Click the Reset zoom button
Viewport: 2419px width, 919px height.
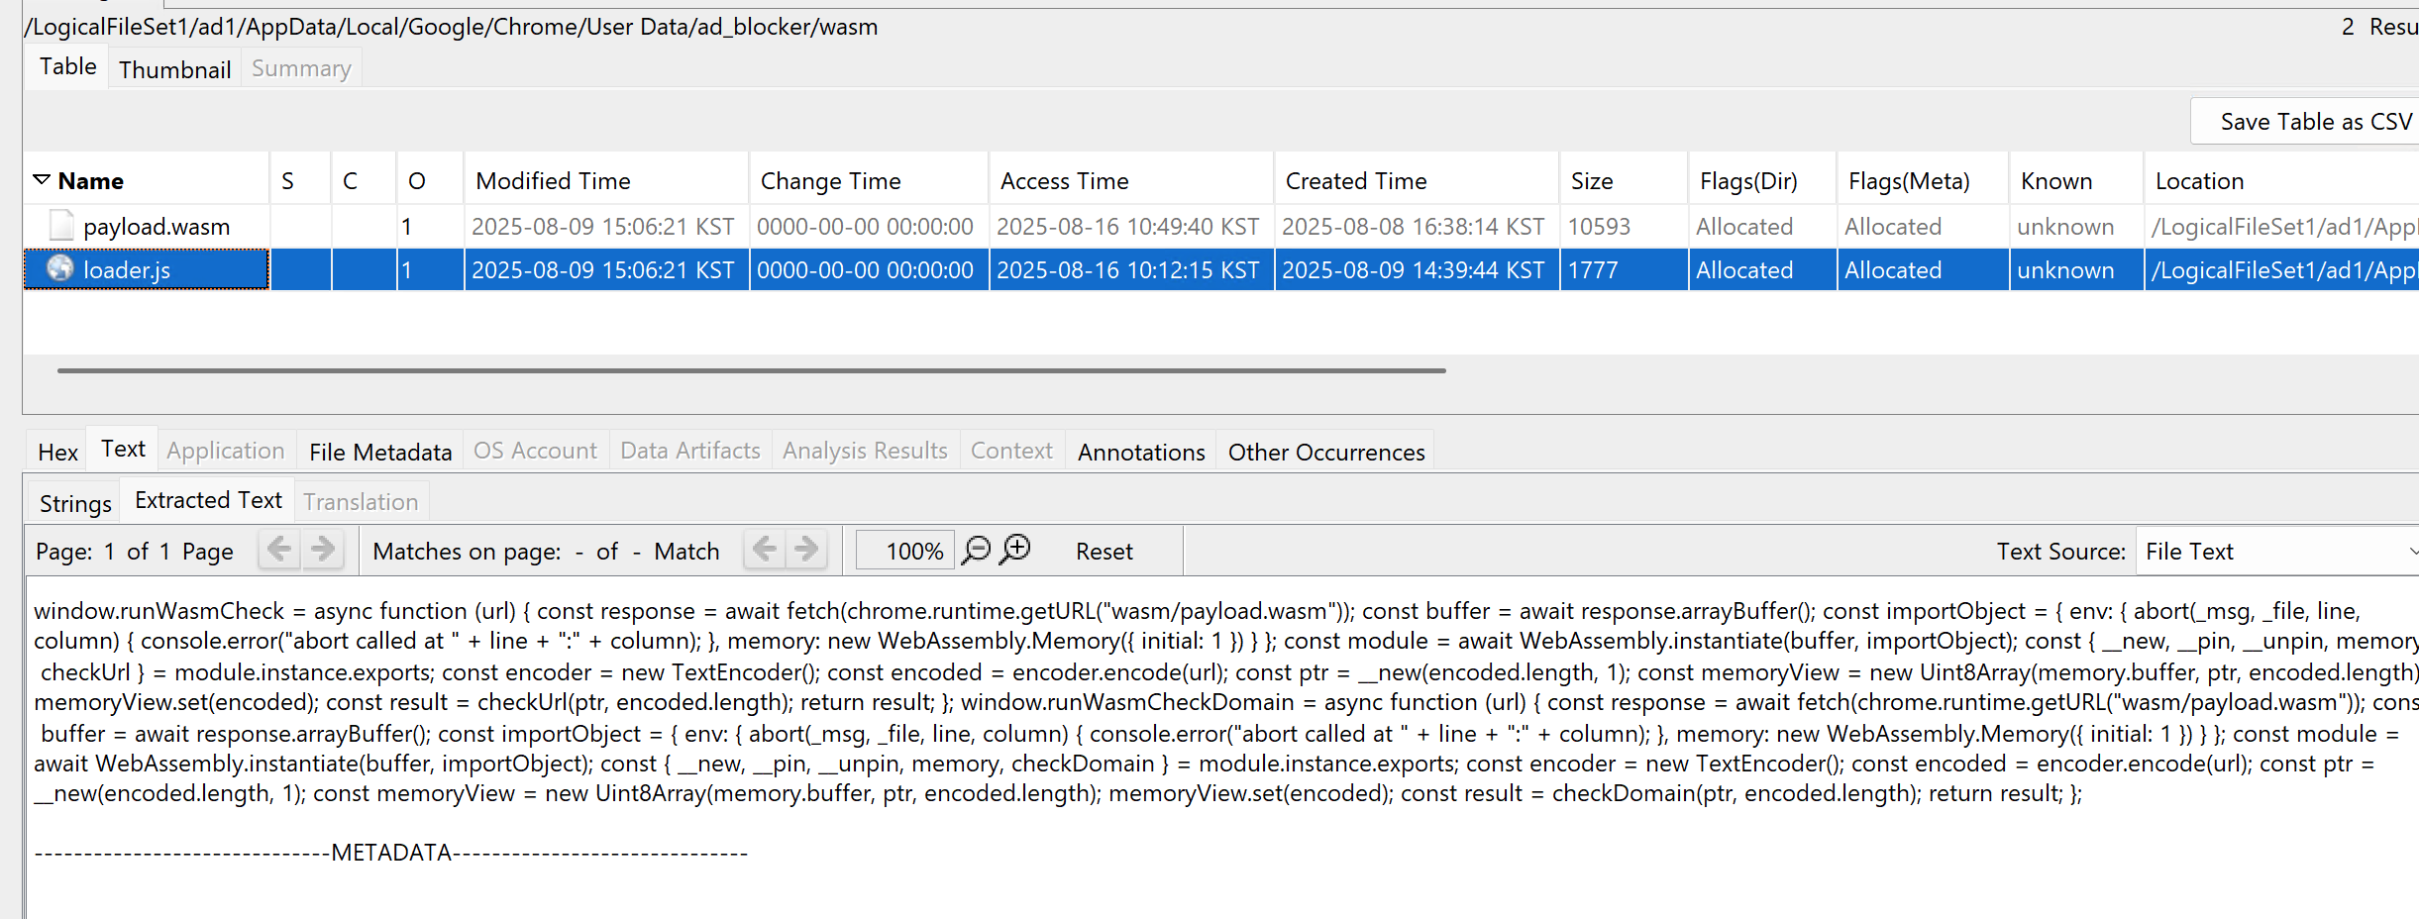pos(1104,552)
